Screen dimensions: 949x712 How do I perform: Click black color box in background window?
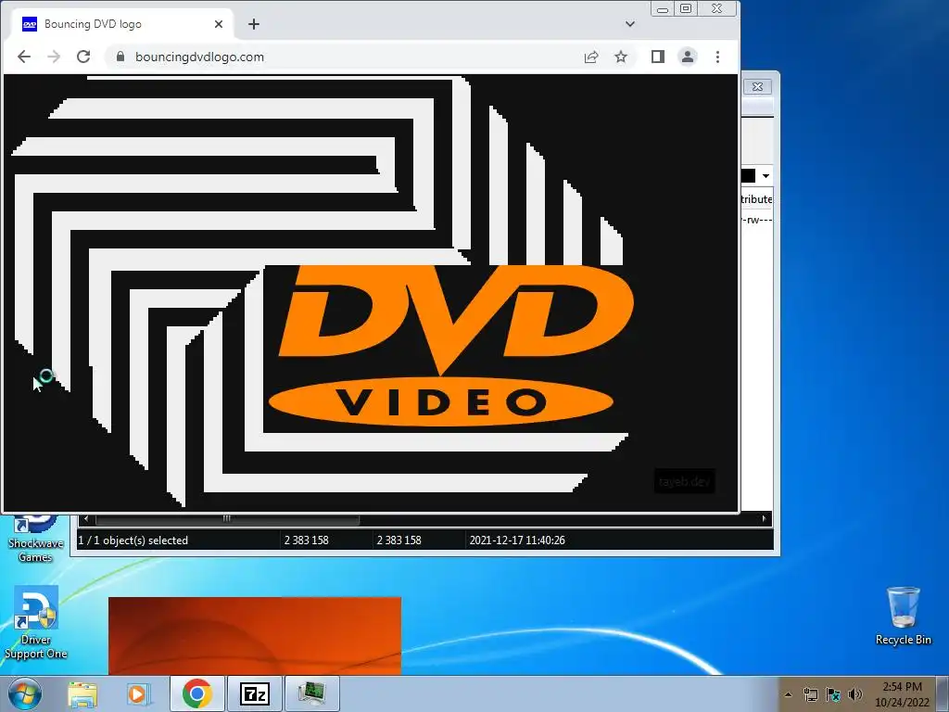coord(748,175)
